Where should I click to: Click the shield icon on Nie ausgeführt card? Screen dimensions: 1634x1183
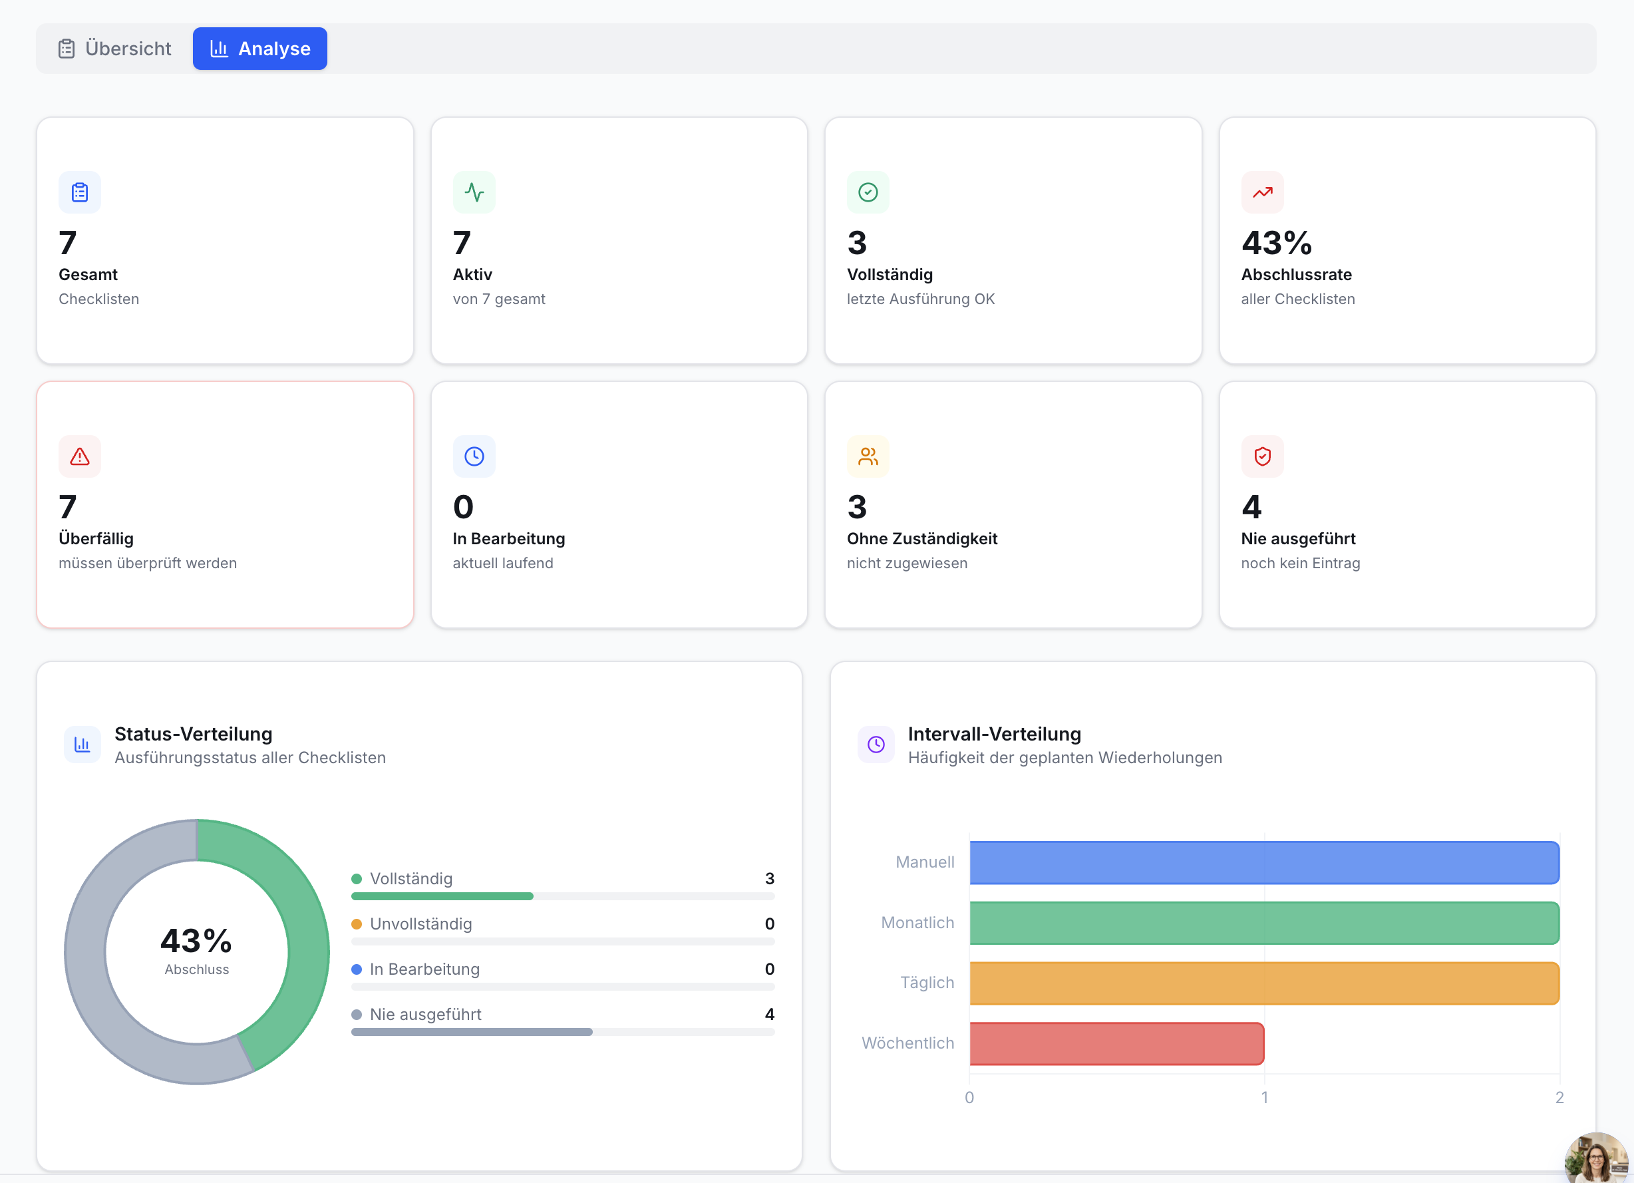[1262, 457]
